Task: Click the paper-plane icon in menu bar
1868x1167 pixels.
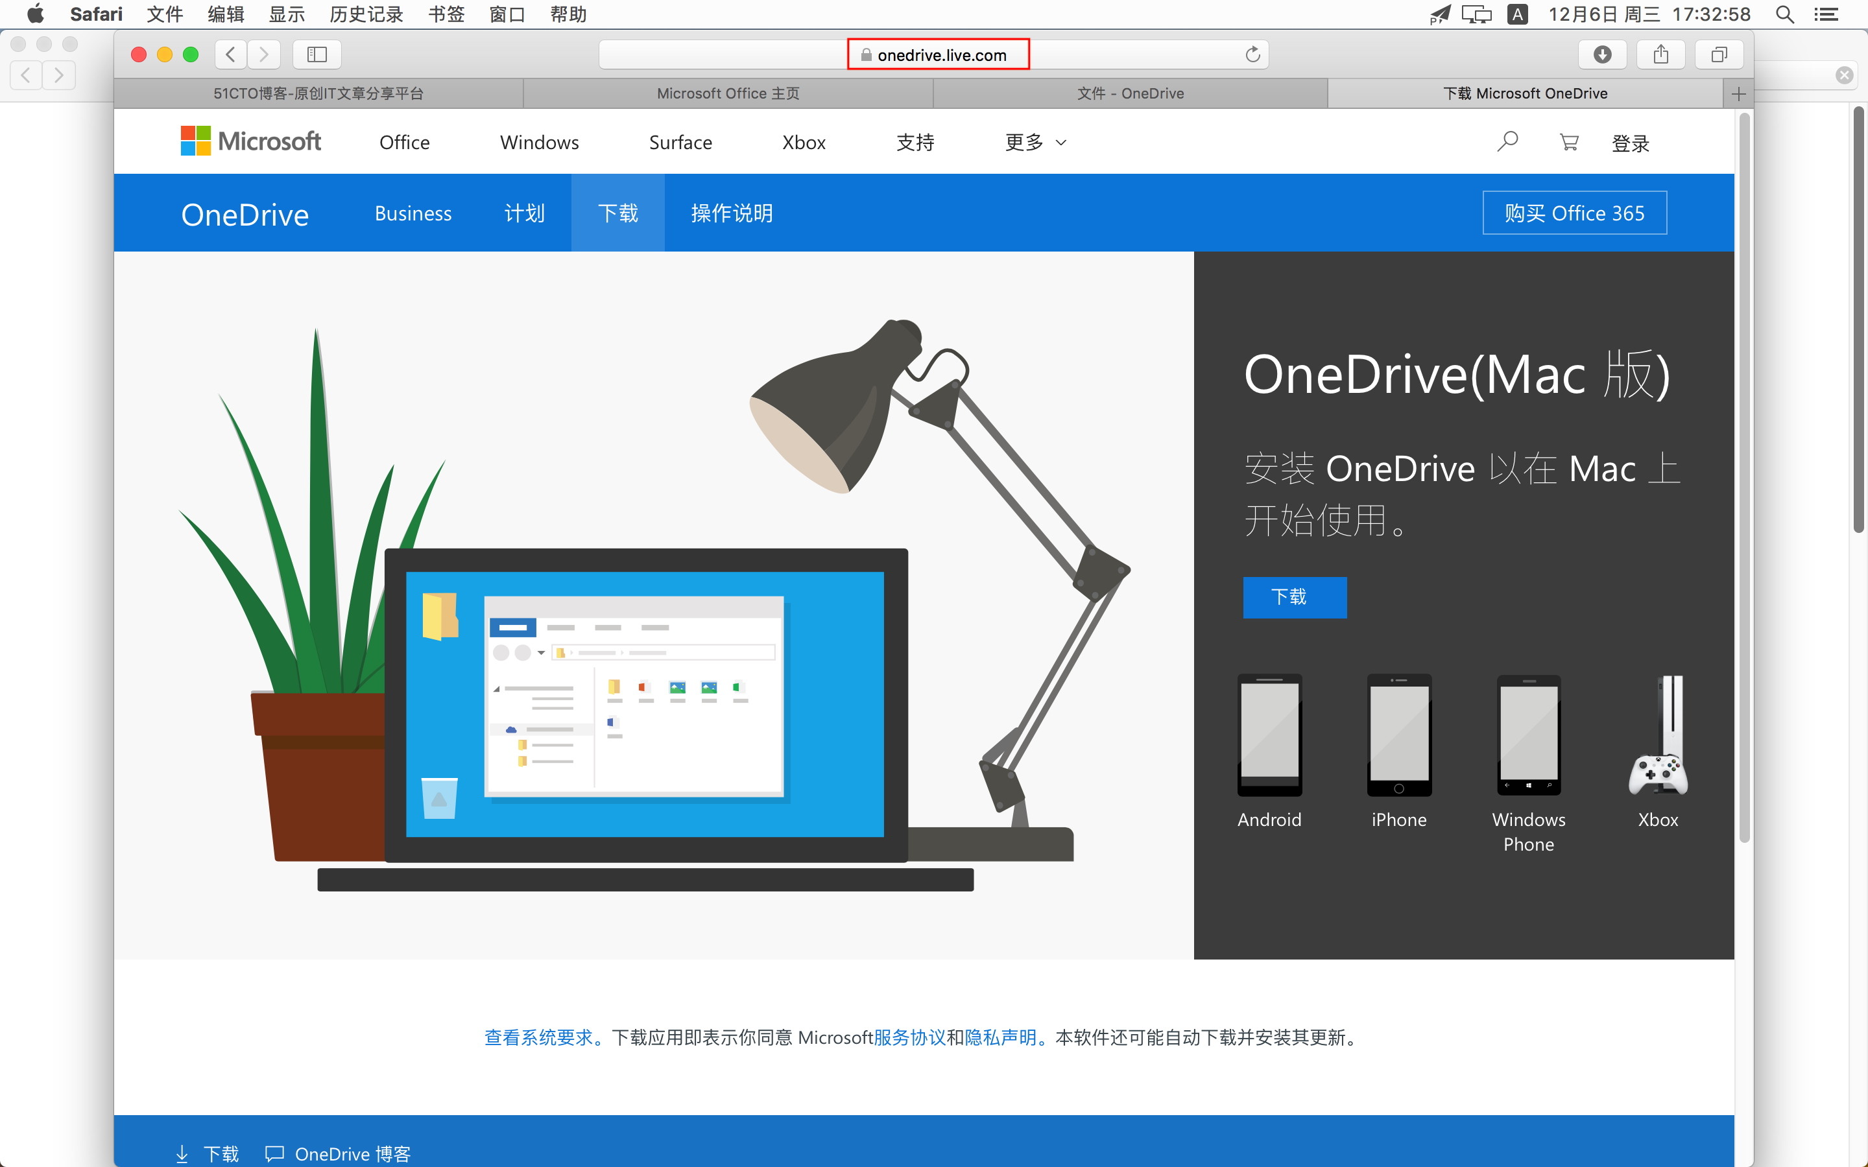Action: point(1440,14)
